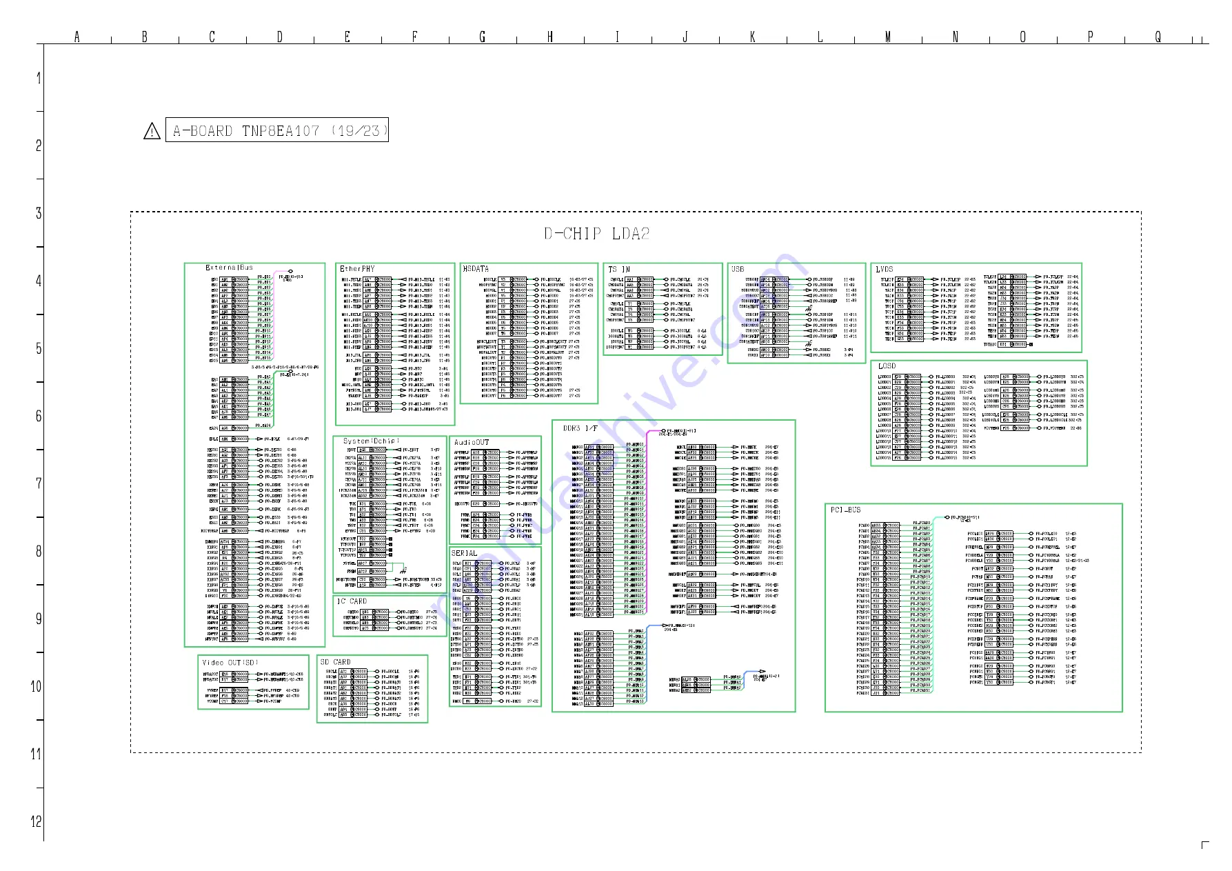Click row number '7' on the left ruler

[x=39, y=483]
